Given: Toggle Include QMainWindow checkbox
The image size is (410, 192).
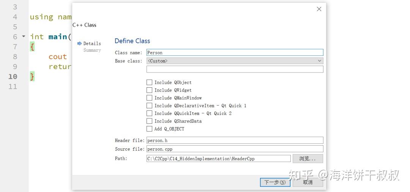Looking at the screenshot, I should pos(150,98).
